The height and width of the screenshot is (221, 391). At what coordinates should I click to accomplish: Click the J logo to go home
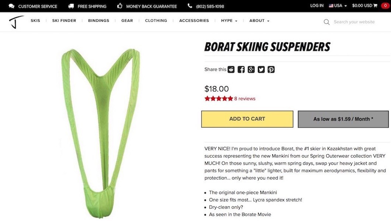[x=16, y=22]
